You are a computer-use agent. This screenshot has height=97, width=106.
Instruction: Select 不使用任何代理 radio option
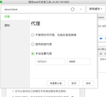(x=33, y=35)
